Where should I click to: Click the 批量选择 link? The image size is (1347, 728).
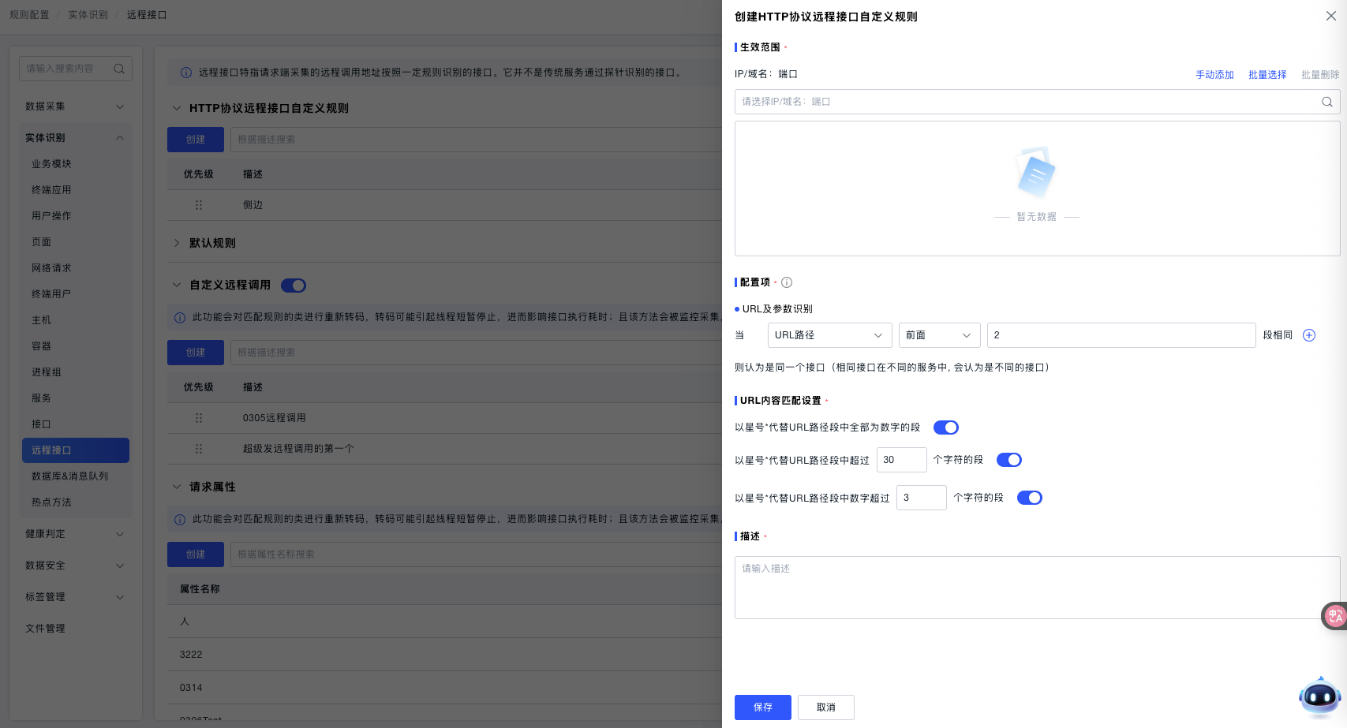(1267, 75)
